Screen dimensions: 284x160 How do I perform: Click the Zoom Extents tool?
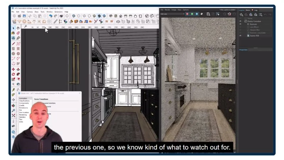point(13,115)
